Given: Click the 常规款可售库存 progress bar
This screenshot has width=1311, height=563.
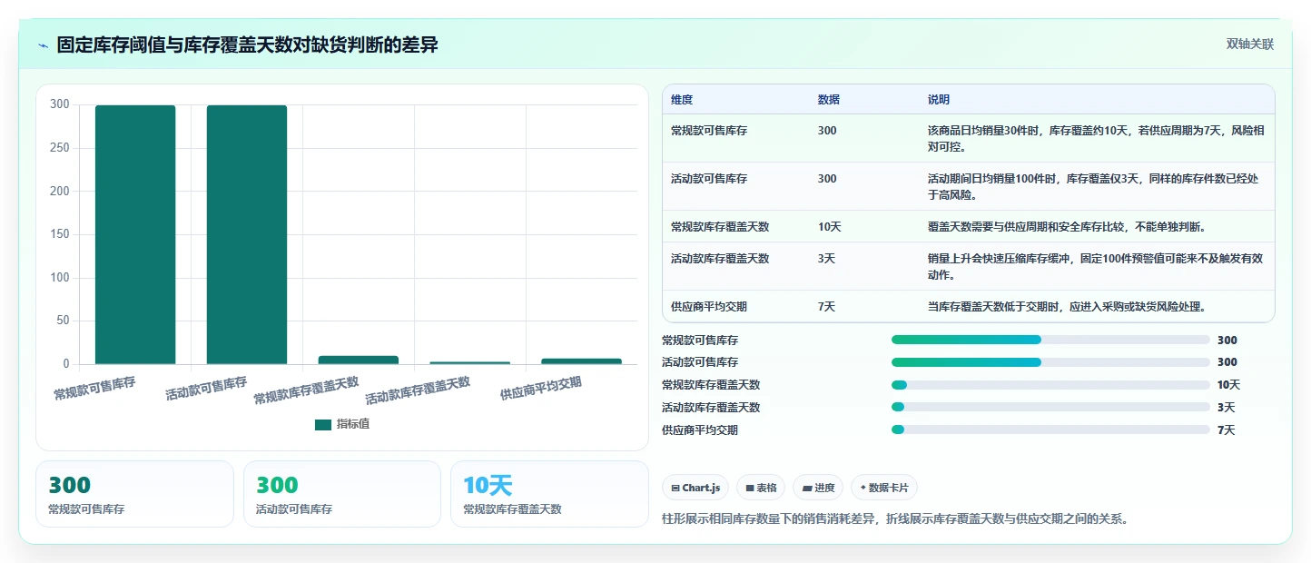Looking at the screenshot, I should [1050, 340].
